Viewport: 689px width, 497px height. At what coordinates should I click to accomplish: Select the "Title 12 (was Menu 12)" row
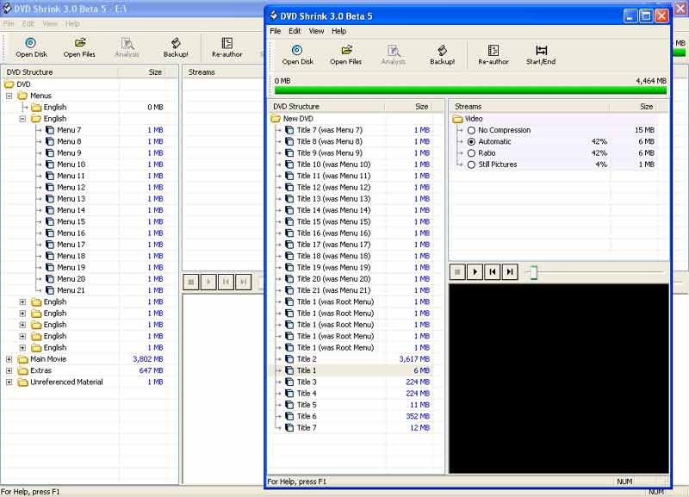click(x=351, y=187)
